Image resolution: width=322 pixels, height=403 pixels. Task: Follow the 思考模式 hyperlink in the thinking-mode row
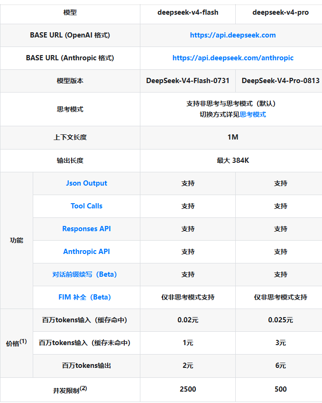(253, 114)
